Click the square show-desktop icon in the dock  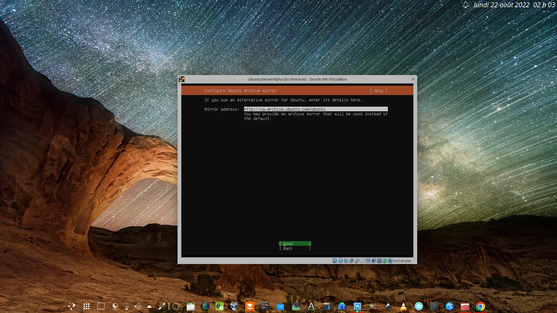click(101, 306)
